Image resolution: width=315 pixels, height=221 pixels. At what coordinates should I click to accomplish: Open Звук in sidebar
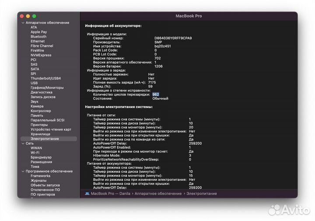[x=35, y=101]
